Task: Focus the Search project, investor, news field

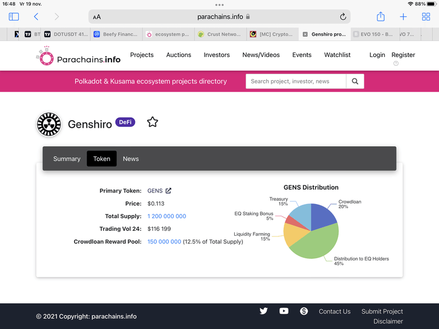Action: (x=296, y=81)
